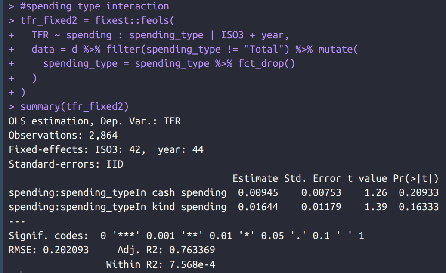446x273 pixels.
Task: Click the "Observations: 2,864" line
Action: 63,135
